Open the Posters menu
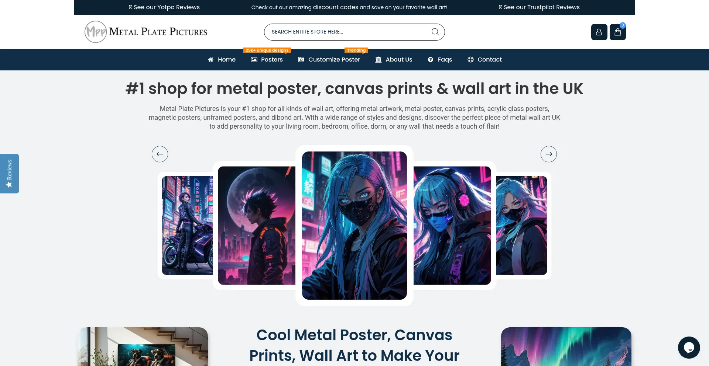This screenshot has width=709, height=366. pyautogui.click(x=267, y=60)
